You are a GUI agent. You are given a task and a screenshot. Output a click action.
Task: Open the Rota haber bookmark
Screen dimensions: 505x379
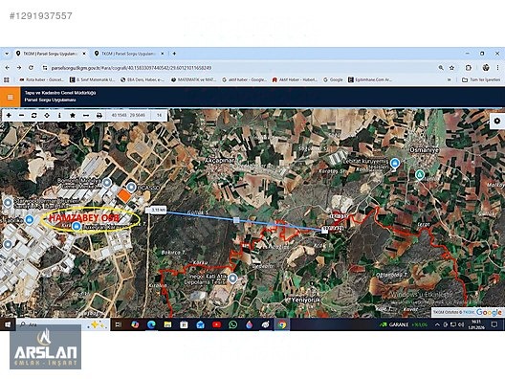point(41,79)
